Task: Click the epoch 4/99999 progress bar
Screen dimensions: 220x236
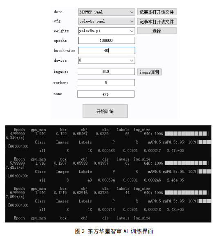Action: [186, 134]
